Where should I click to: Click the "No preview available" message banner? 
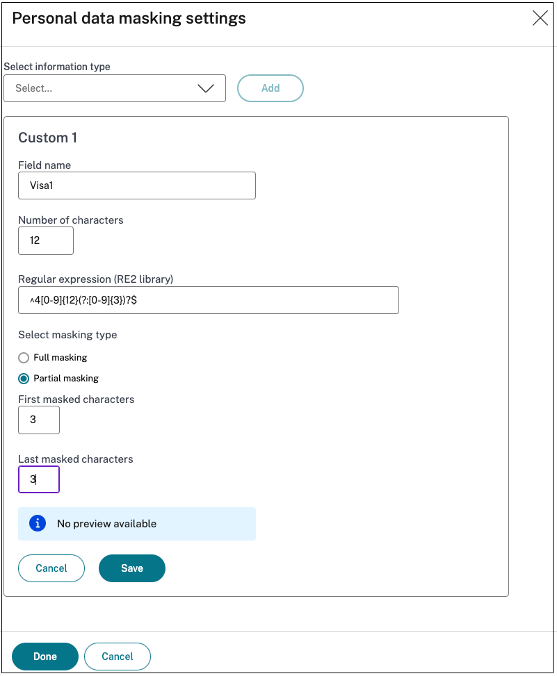pyautogui.click(x=137, y=524)
